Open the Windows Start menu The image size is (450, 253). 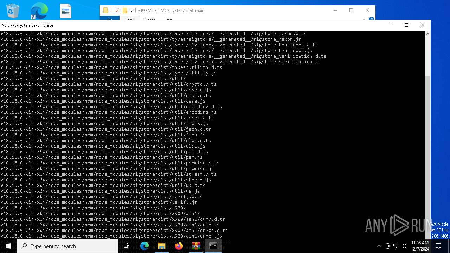(8, 246)
